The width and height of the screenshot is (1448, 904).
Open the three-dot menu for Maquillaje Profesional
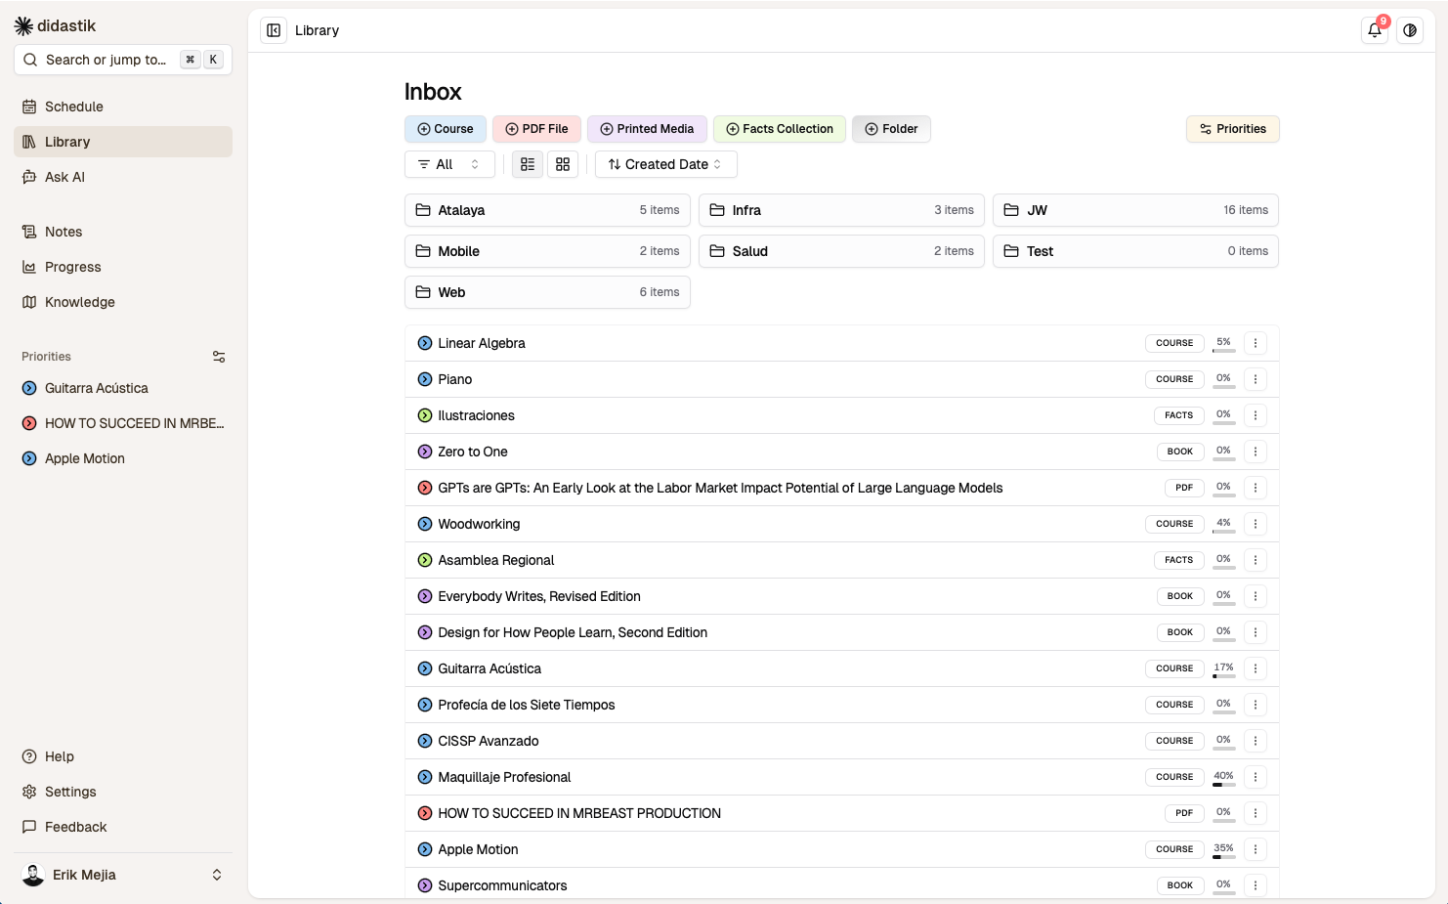1256,777
